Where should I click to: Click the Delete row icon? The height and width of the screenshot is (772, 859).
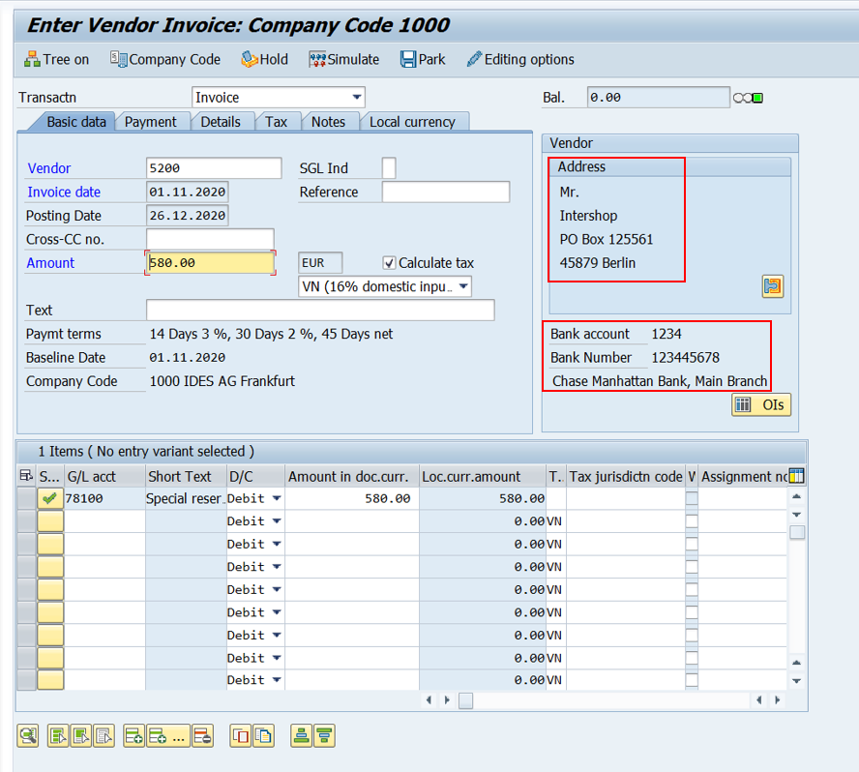(203, 736)
